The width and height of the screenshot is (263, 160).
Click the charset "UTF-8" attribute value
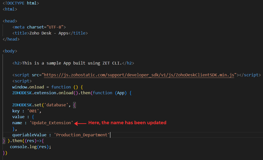[55, 27]
